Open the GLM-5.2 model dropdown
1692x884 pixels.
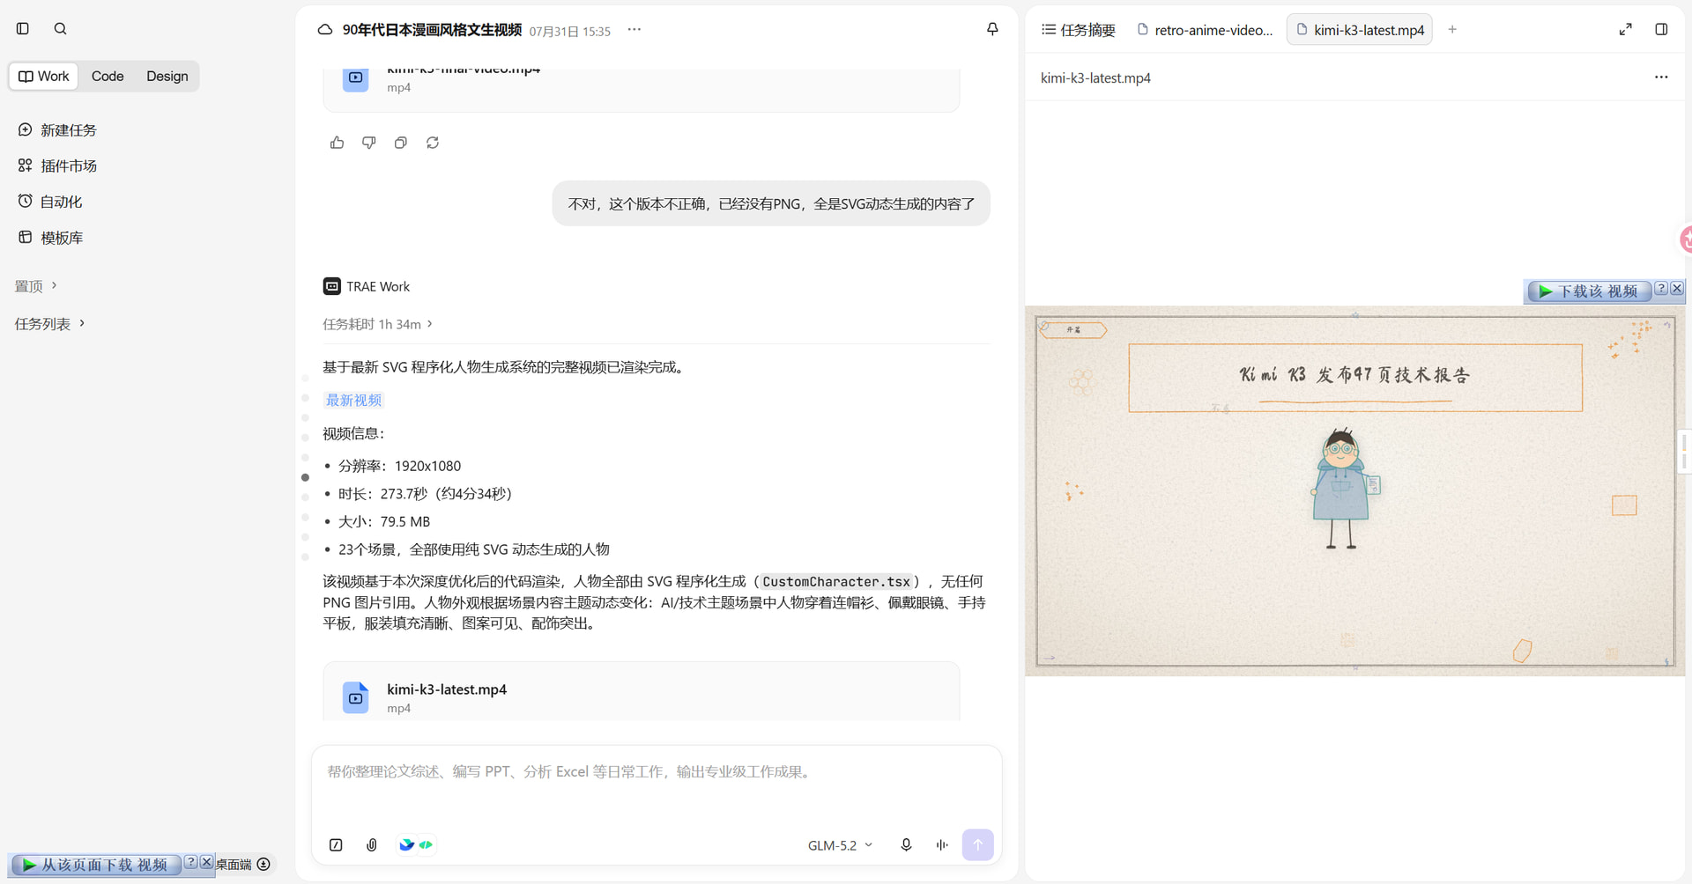click(x=840, y=845)
